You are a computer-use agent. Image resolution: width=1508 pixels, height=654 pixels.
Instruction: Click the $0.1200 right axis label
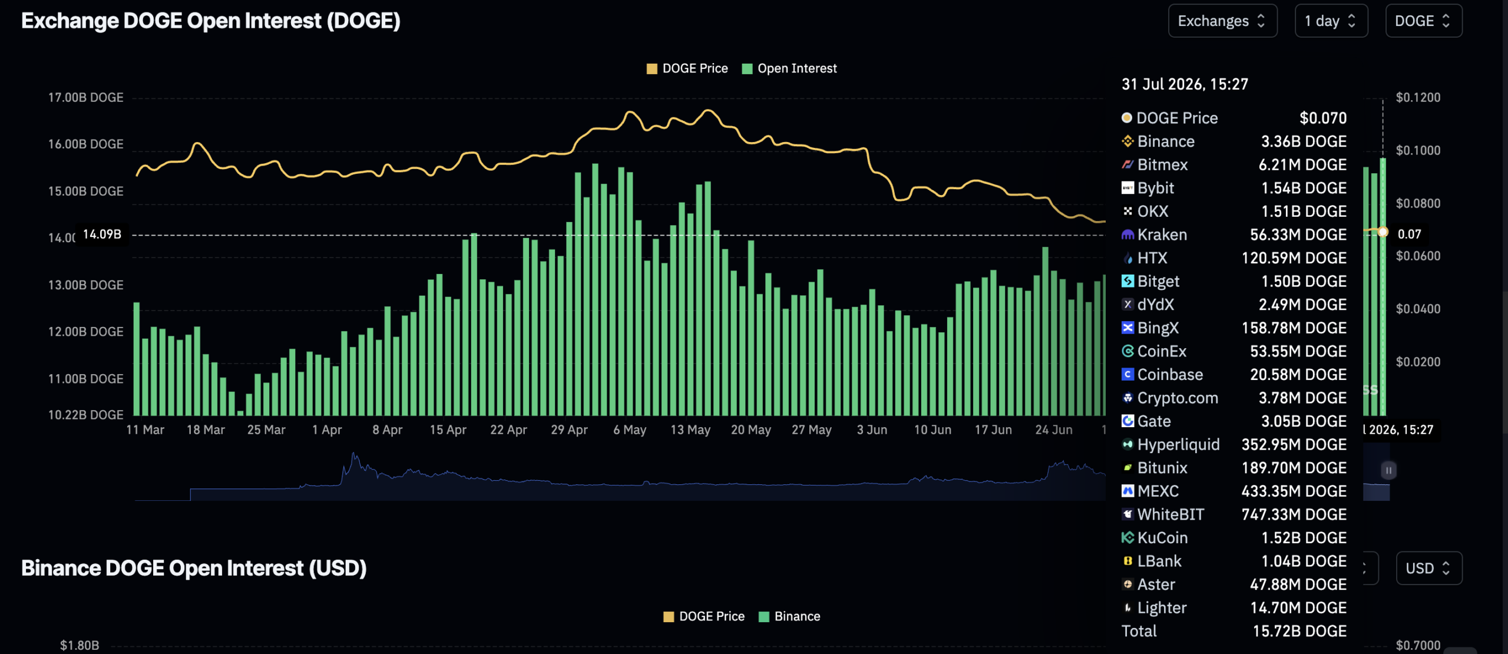pyautogui.click(x=1418, y=97)
